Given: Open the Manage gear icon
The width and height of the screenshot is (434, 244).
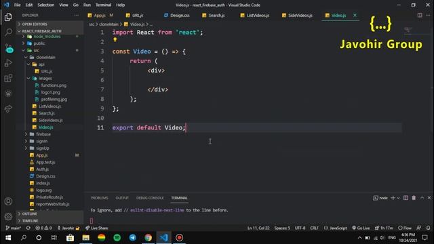Looking at the screenshot, I should point(8,216).
